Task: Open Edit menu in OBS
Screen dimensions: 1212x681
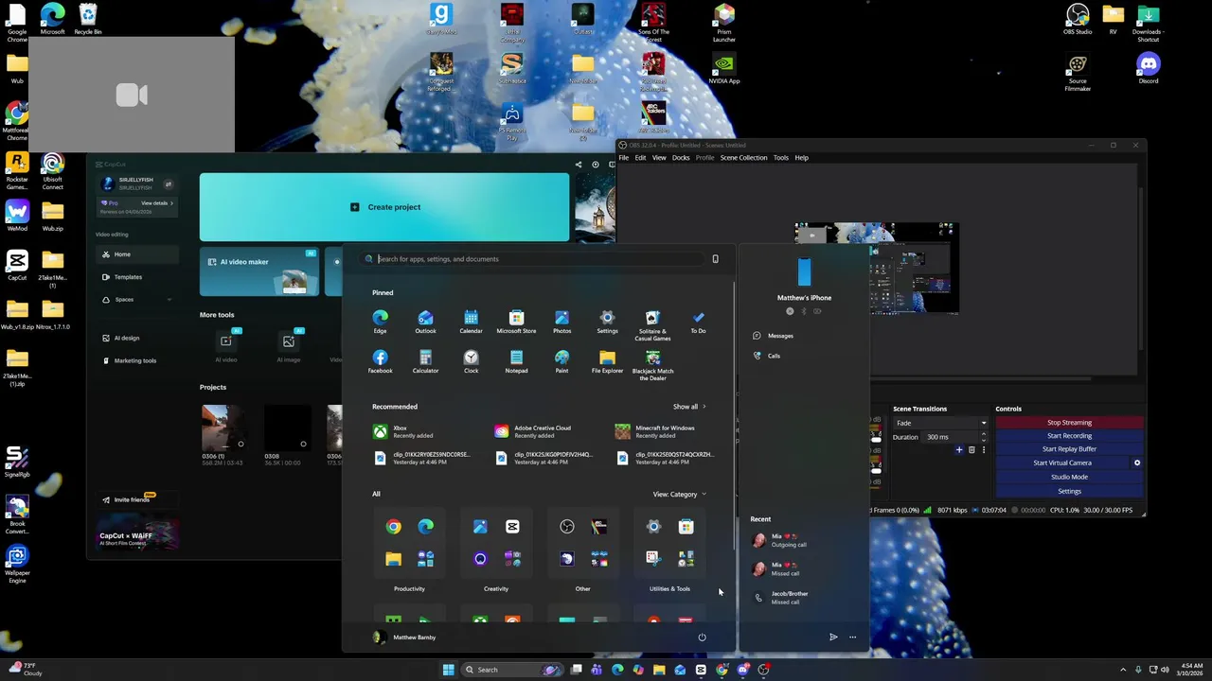Action: (x=640, y=158)
